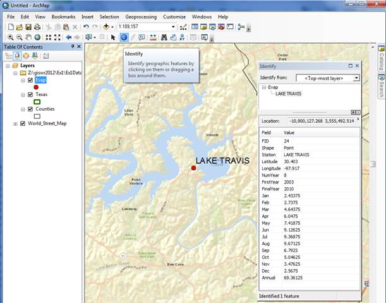Click the Find binoculars tool
This screenshot has width=386, height=303.
[x=163, y=37]
